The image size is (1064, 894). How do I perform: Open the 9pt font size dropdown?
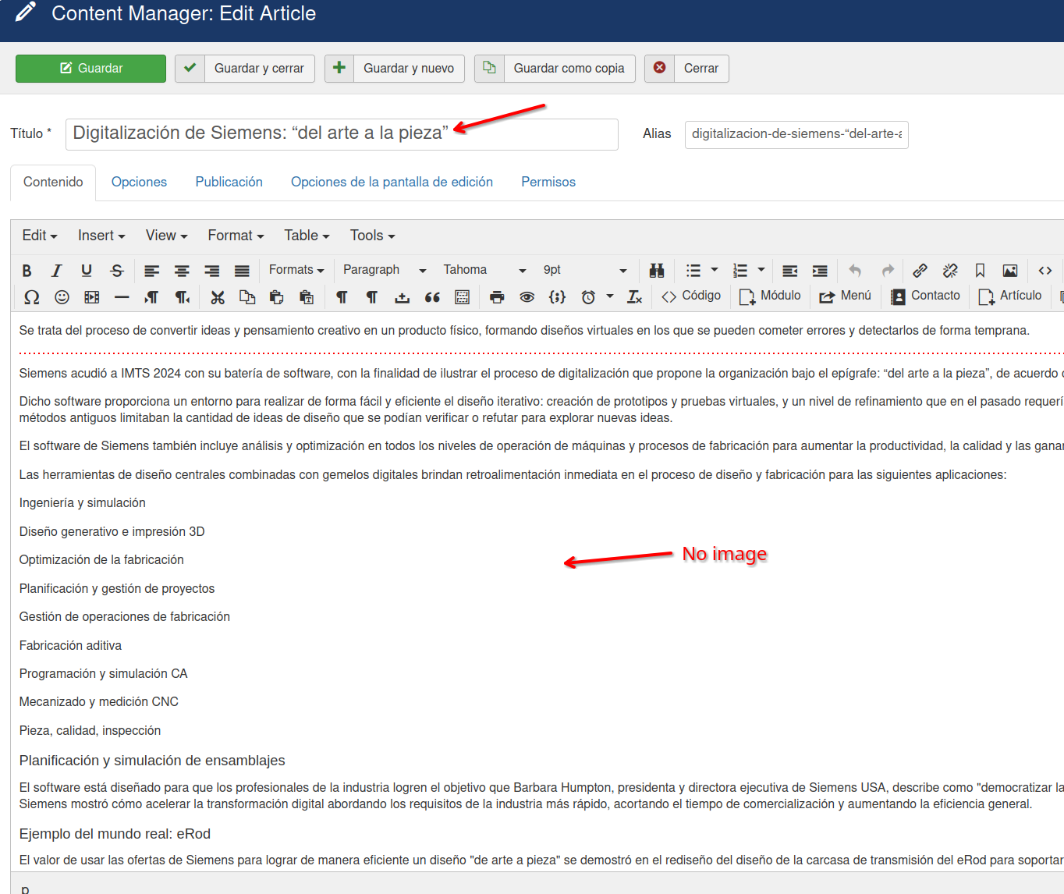(585, 270)
